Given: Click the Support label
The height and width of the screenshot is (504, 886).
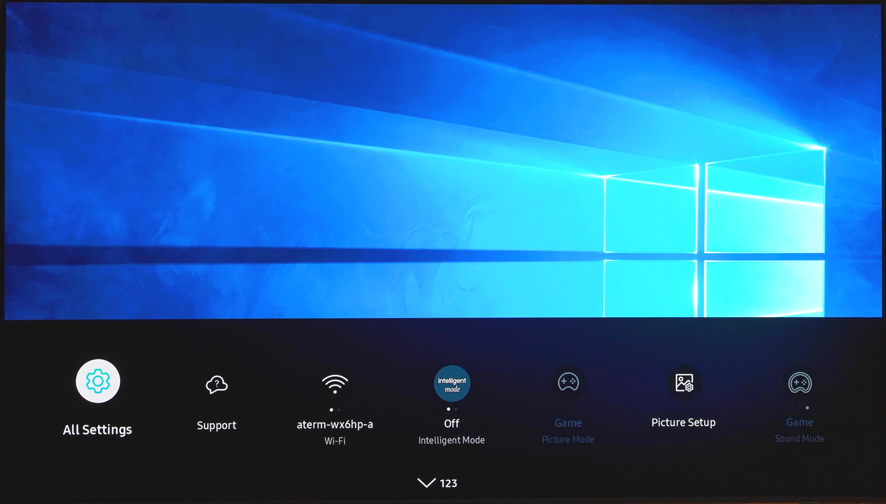Looking at the screenshot, I should tap(216, 425).
